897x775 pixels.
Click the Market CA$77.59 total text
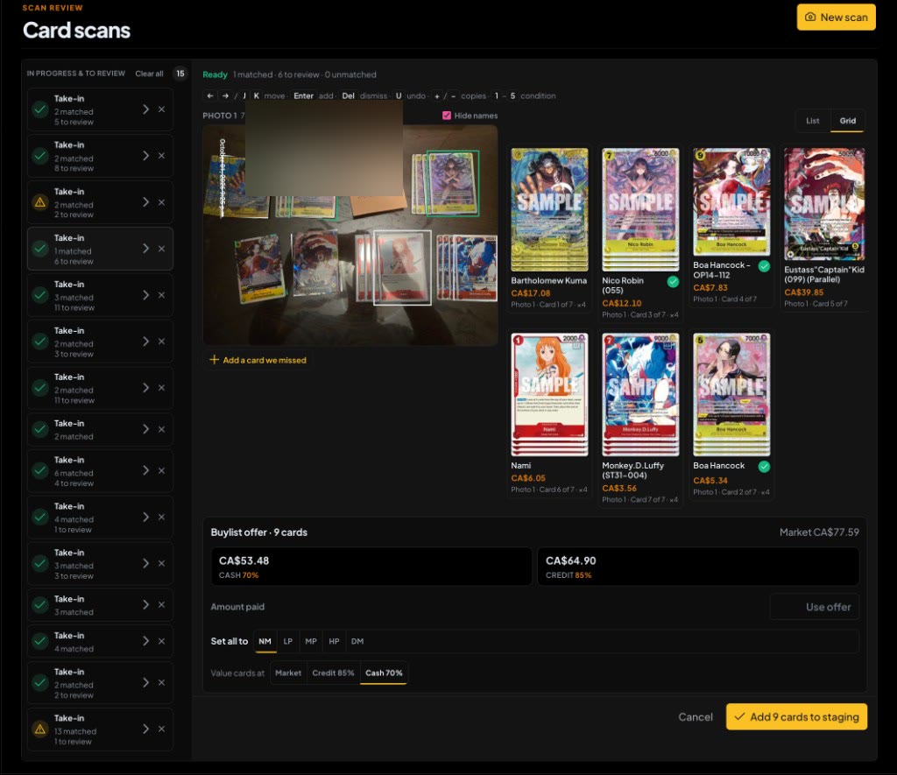point(819,532)
